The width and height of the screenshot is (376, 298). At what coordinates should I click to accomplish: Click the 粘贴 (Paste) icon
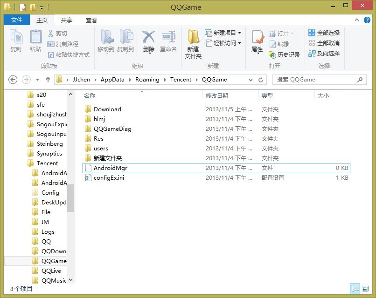[35, 41]
